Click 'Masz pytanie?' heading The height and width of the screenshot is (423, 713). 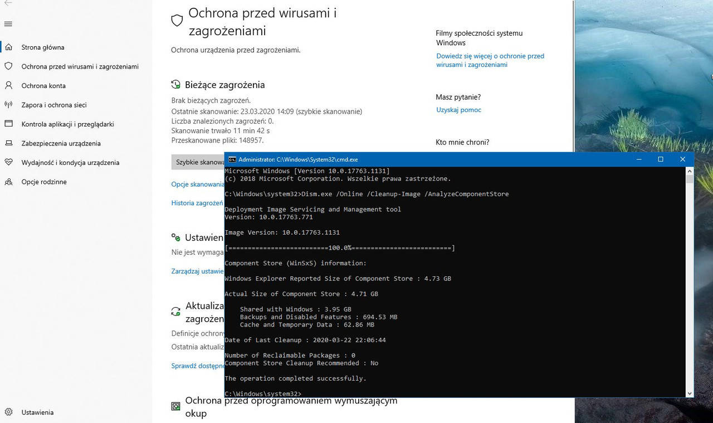[458, 97]
